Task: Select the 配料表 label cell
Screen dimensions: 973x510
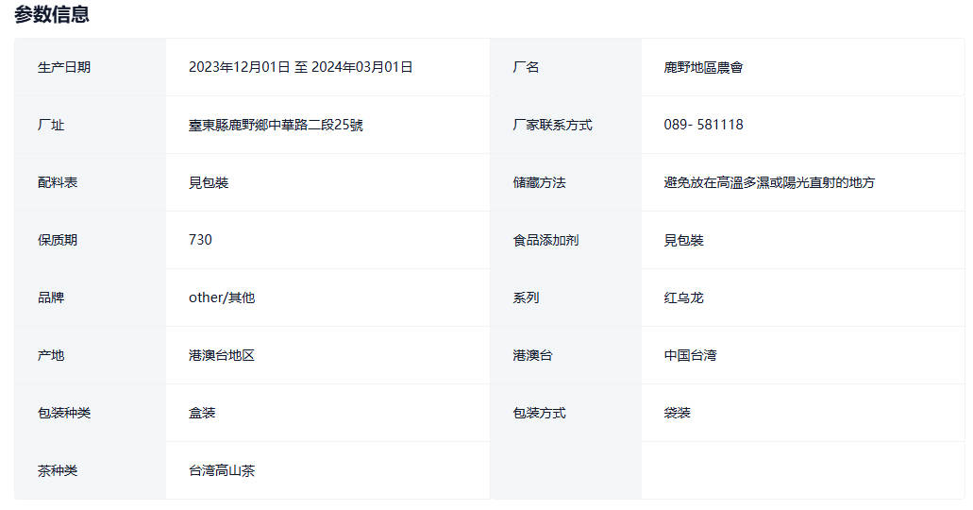Action: [58, 182]
